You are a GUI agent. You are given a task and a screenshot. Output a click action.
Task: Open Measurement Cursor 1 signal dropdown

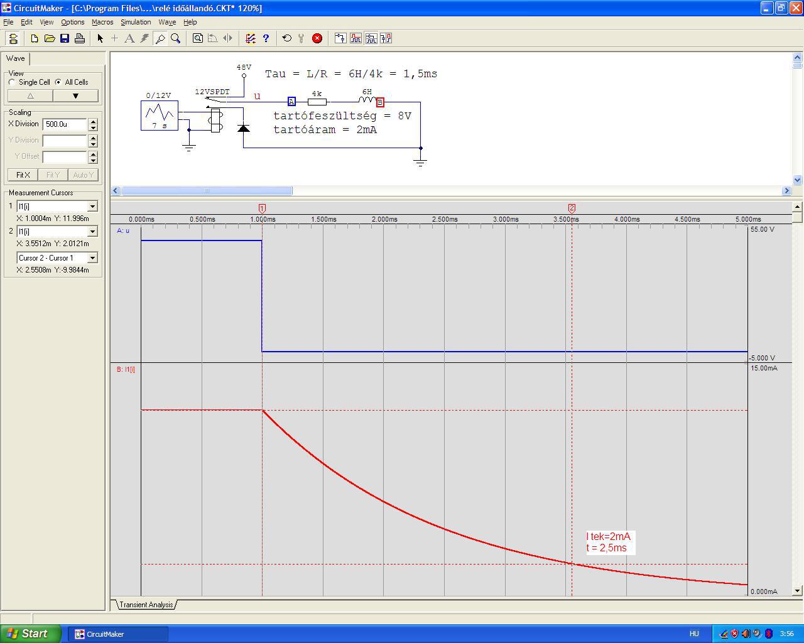[x=92, y=206]
